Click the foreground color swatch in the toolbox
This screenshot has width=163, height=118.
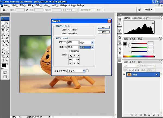4,65
